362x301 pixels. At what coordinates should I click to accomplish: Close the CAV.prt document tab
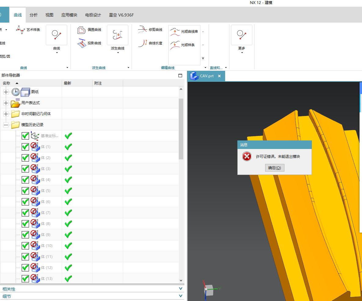click(219, 76)
